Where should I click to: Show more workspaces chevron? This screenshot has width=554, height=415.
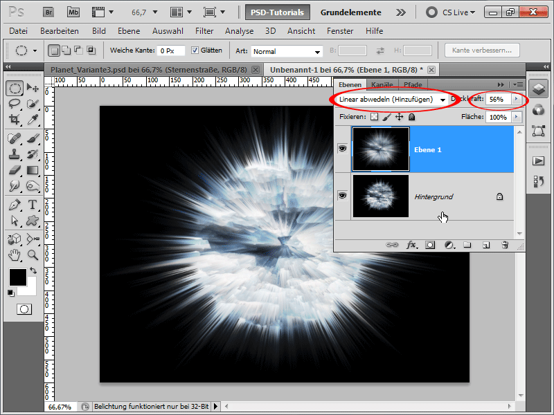click(401, 12)
